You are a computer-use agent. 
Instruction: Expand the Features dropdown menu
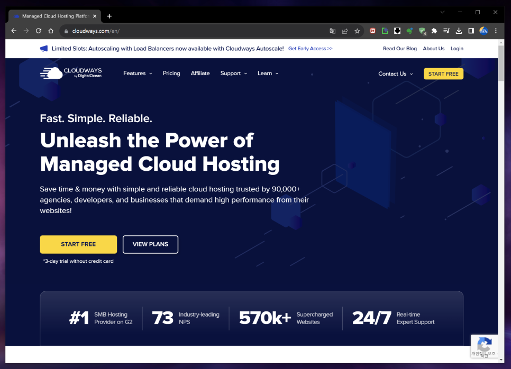[138, 73]
